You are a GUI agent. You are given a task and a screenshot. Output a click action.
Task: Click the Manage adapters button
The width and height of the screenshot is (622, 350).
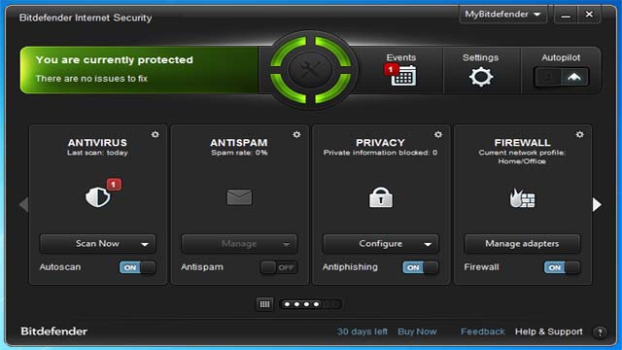pos(522,244)
